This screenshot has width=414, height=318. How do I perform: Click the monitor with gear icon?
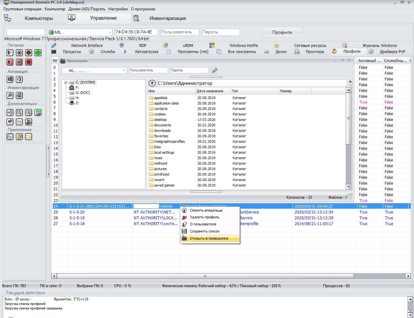tap(10, 122)
